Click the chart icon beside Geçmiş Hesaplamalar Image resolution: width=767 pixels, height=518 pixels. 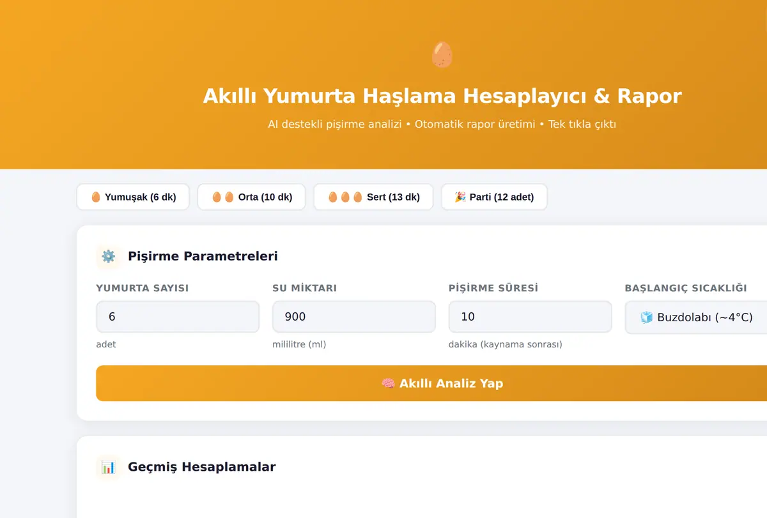109,468
